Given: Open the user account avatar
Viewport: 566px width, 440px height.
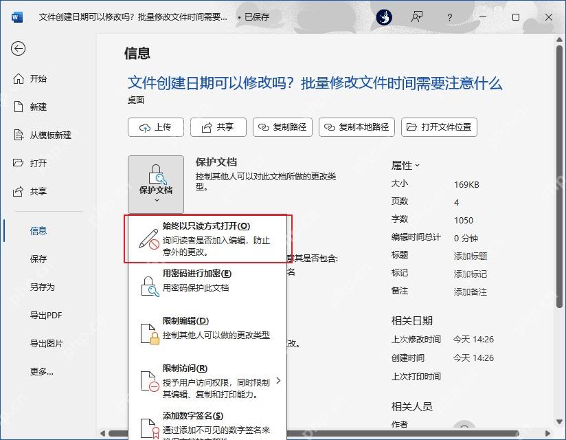Looking at the screenshot, I should point(384,17).
